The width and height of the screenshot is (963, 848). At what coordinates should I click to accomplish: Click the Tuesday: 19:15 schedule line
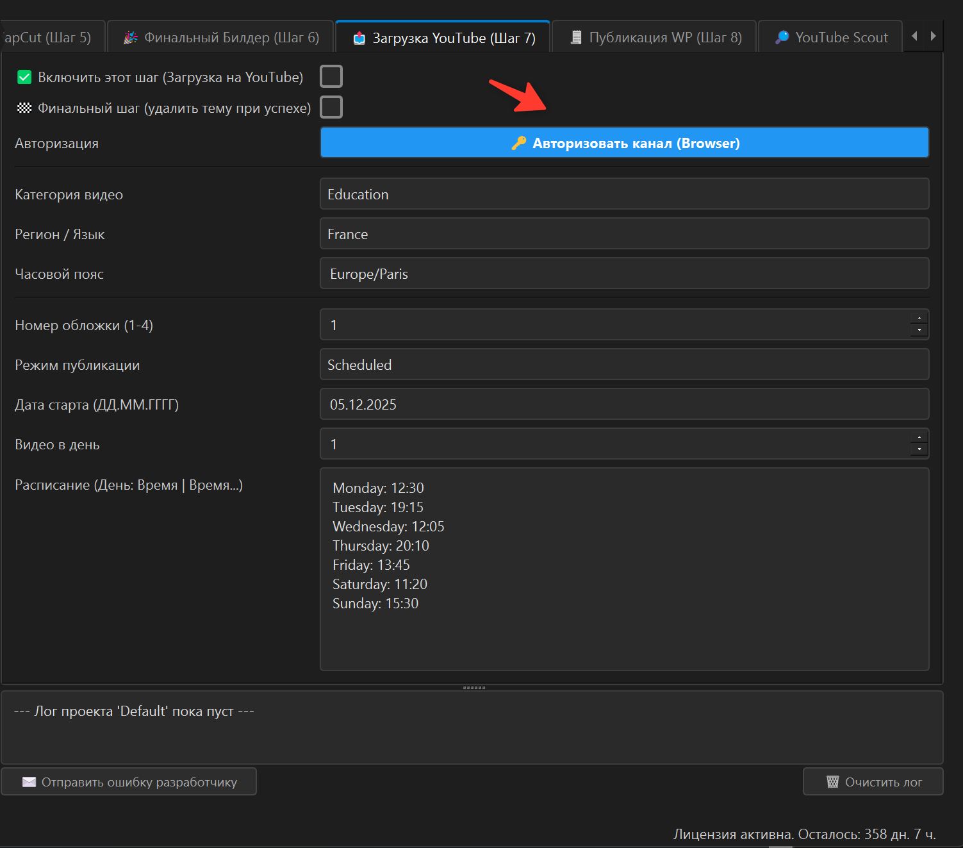378,507
